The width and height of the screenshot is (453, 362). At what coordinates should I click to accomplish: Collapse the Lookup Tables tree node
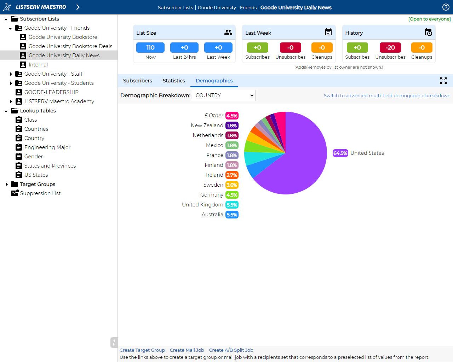6,111
